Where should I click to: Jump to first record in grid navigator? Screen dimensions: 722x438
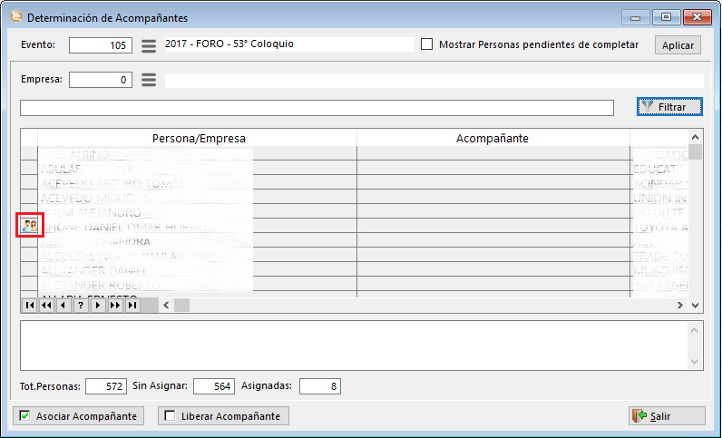pos(29,306)
